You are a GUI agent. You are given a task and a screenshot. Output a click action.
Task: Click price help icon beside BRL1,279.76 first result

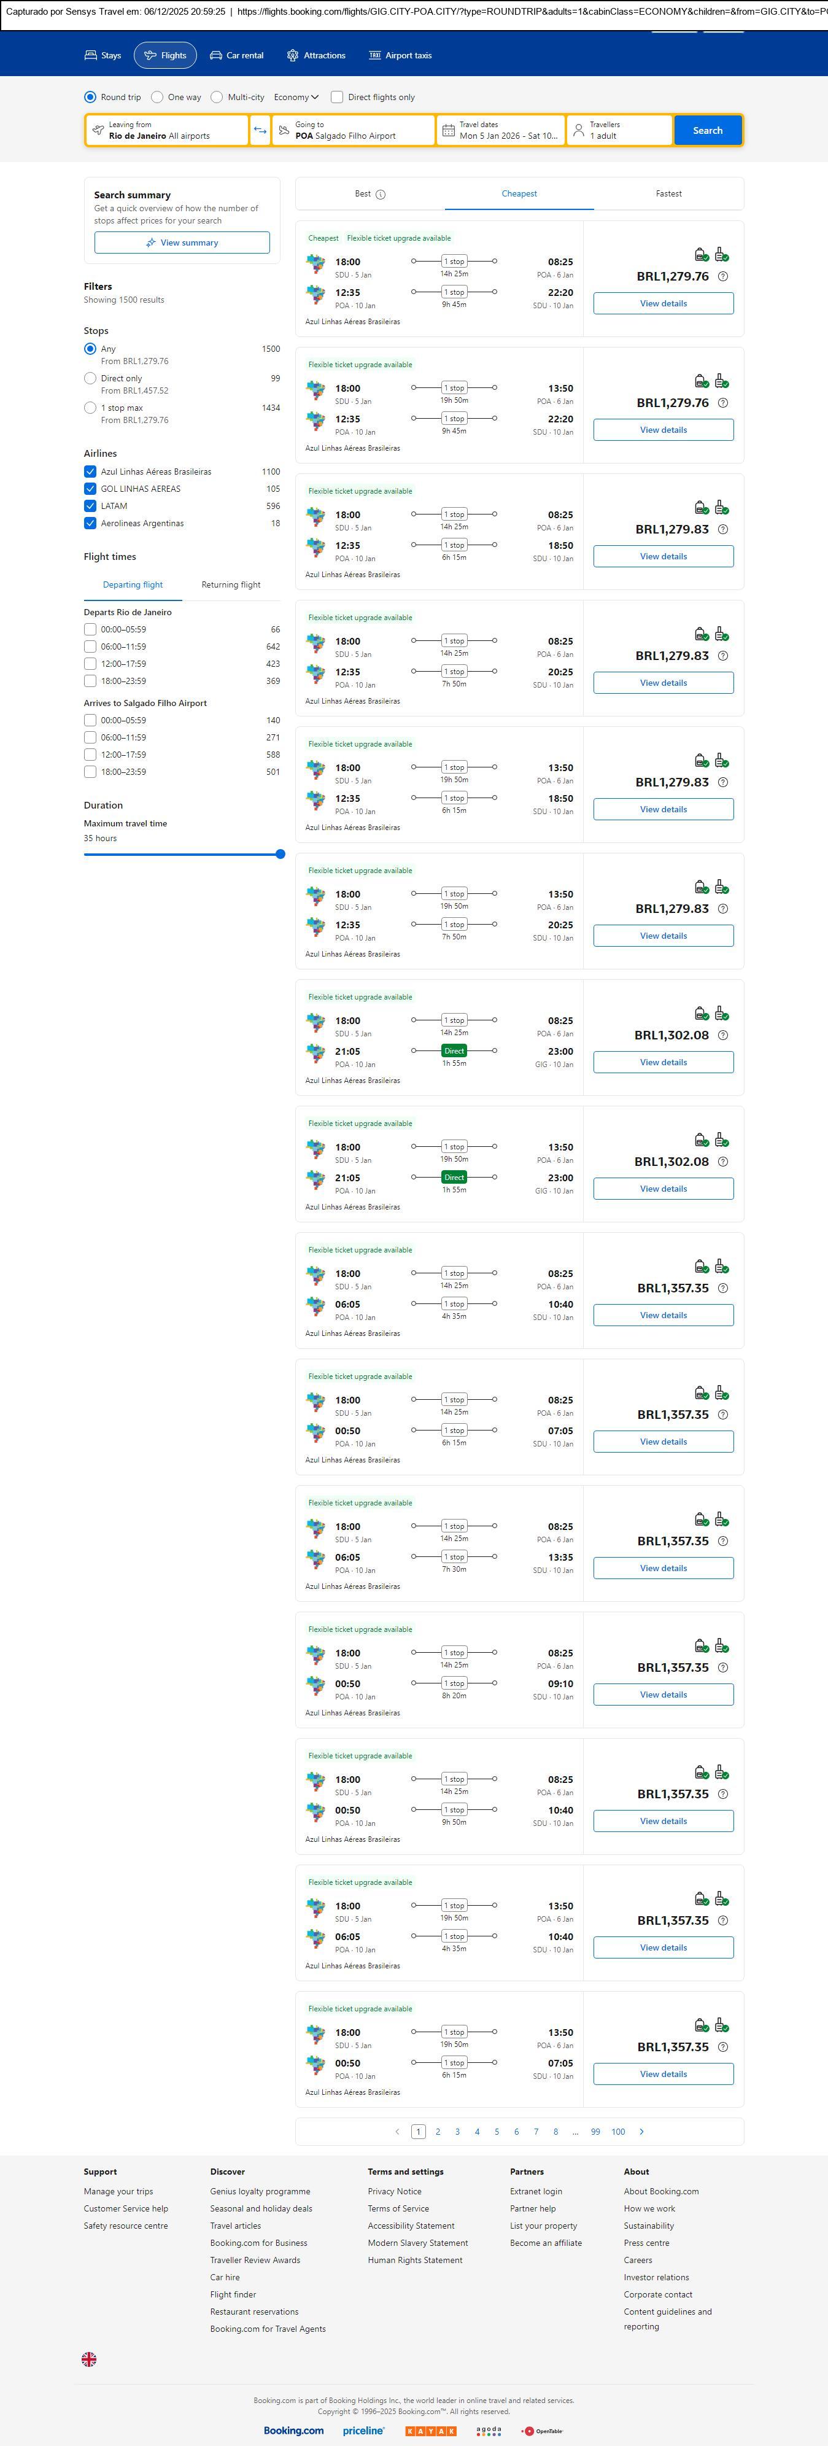pos(722,276)
